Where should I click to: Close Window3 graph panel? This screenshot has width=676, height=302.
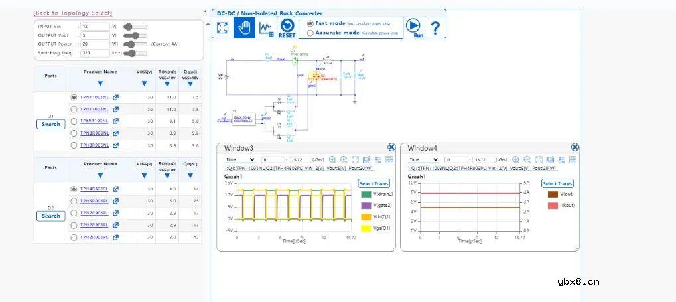(391, 147)
